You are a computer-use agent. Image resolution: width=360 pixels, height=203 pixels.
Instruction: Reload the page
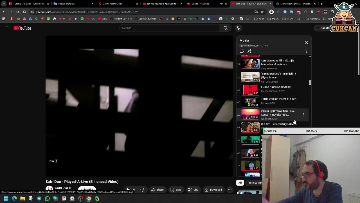tap(17, 12)
